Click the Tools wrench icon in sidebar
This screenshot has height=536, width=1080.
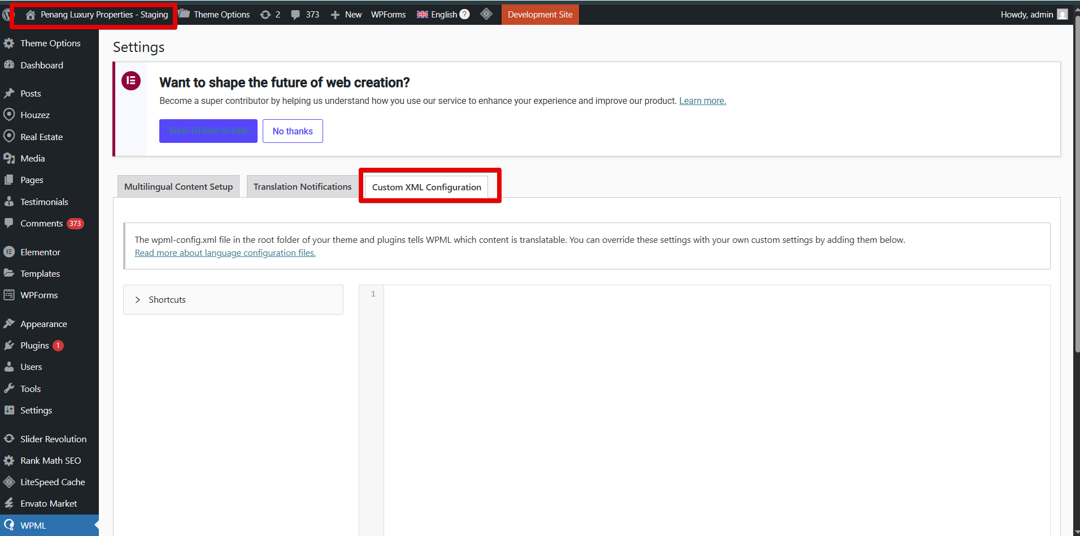9,389
